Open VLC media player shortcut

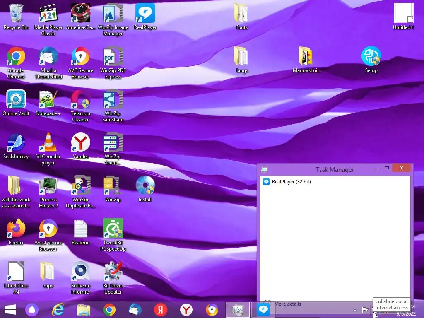coord(48,149)
